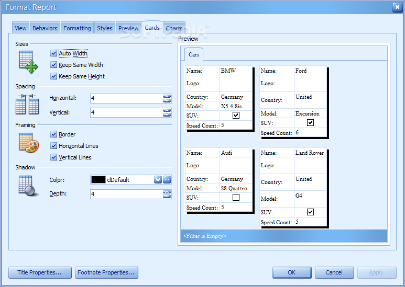Open Footnote Properties dialog
This screenshot has height=287, width=405.
coord(106,272)
